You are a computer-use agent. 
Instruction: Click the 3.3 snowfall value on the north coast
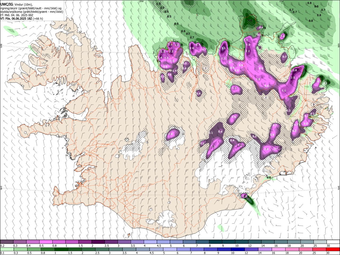[x=223, y=48]
